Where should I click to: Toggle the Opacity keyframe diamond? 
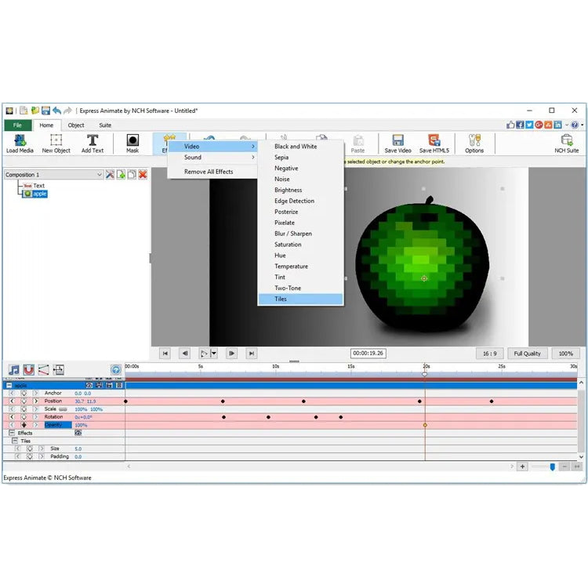[24, 425]
